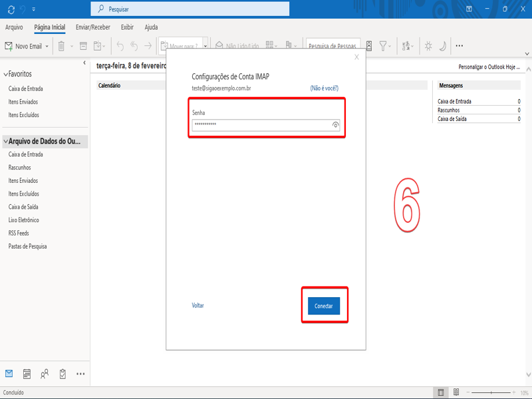Switch to the Página Inicial tab
Viewport: 532px width, 399px height.
pos(49,27)
